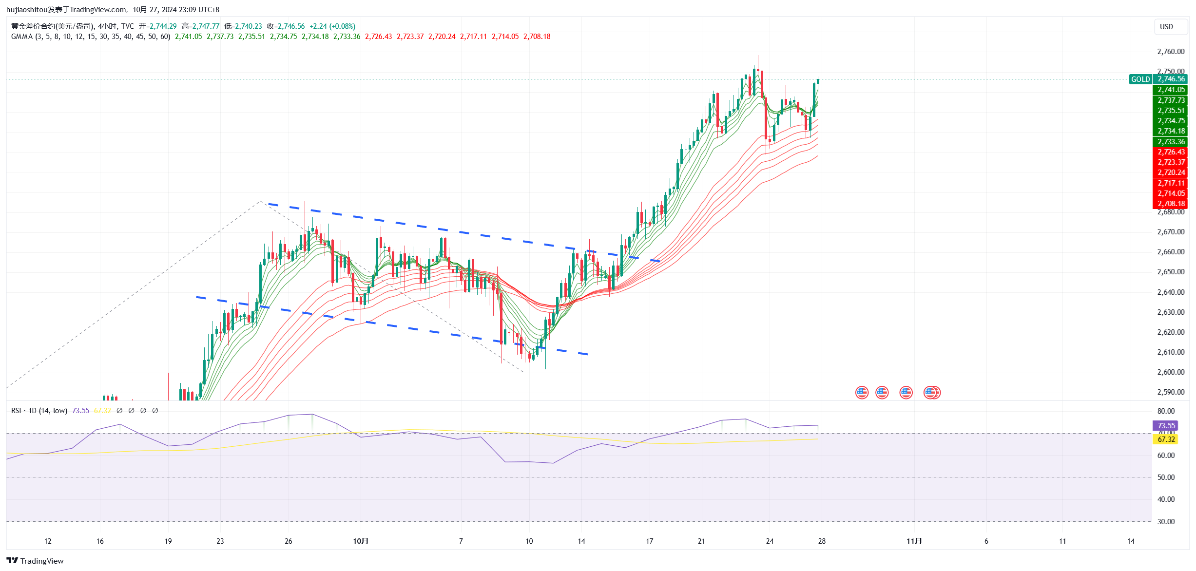Click the green price tag 2,733.36
Screen dimensions: 1196x571
(x=1171, y=142)
